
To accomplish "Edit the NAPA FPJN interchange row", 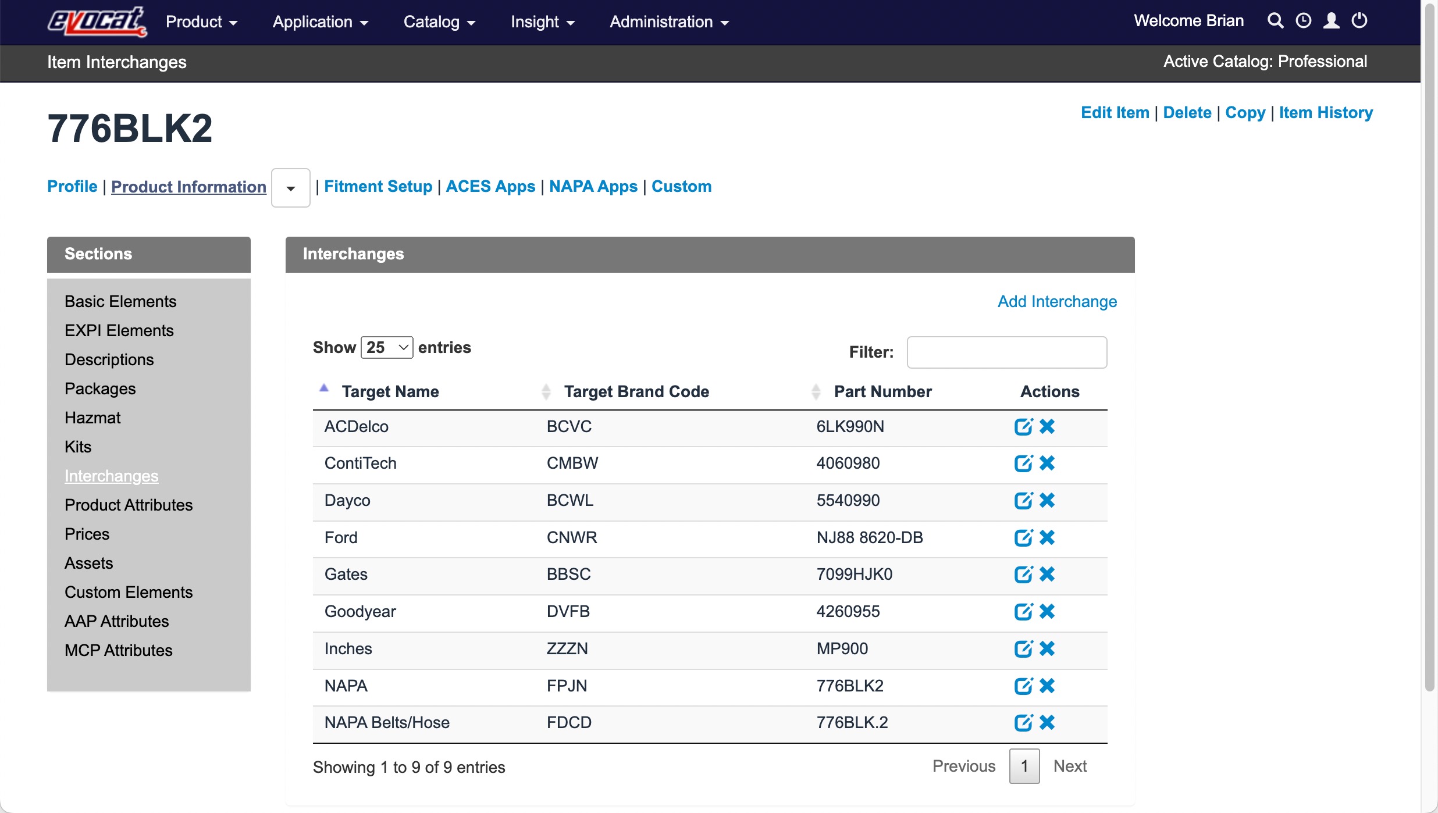I will point(1024,686).
